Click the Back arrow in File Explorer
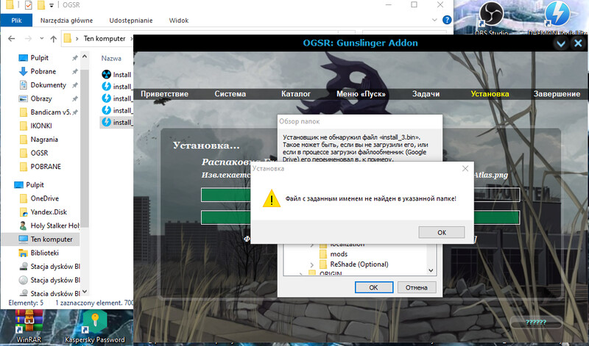The image size is (589, 346). tap(10, 38)
